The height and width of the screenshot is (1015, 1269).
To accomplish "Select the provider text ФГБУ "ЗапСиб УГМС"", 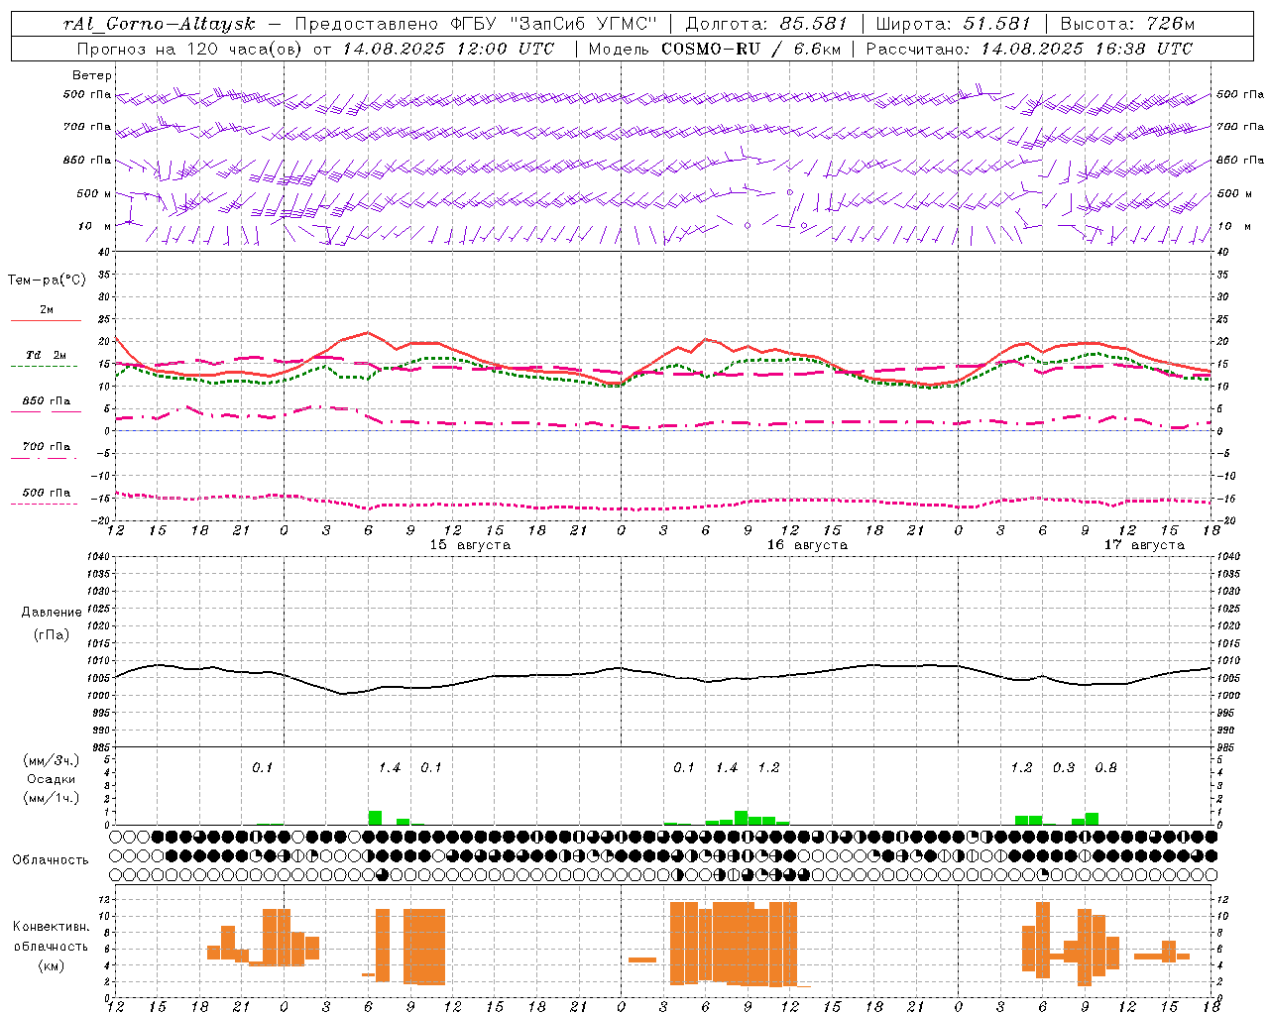I will coord(553,24).
